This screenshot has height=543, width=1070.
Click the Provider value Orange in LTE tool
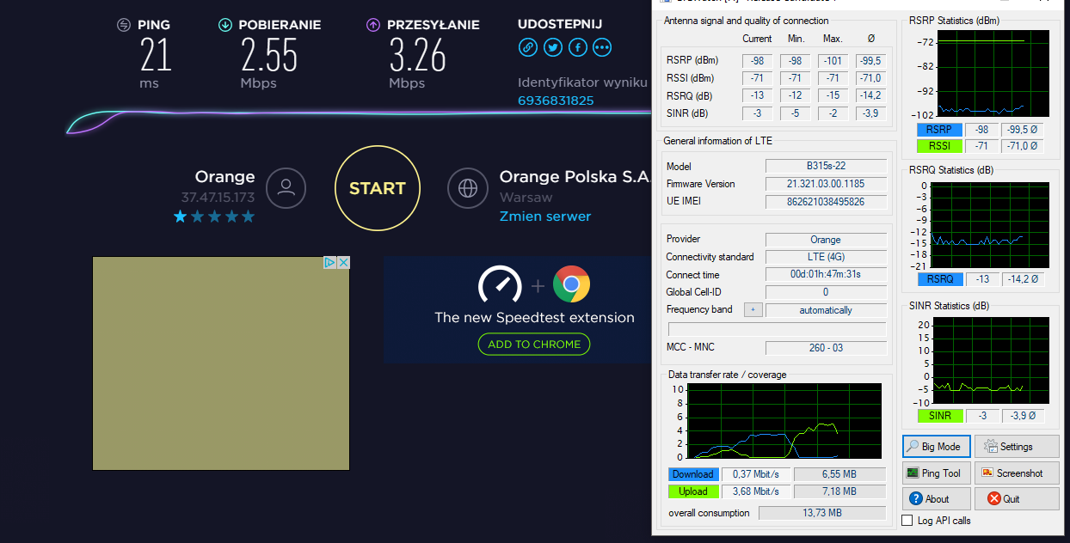pos(826,240)
